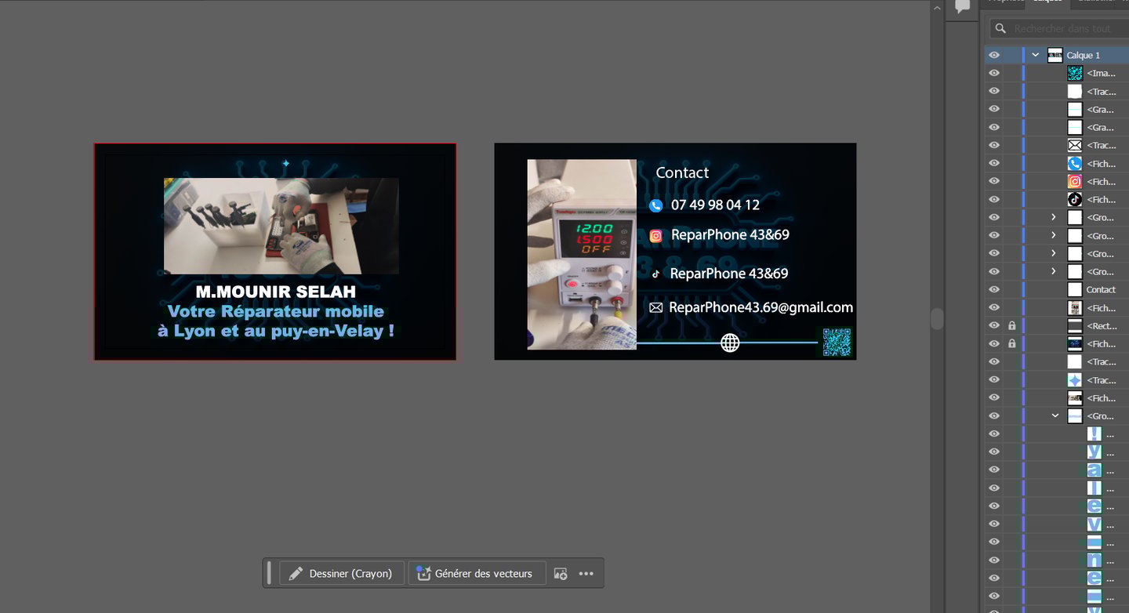Image resolution: width=1129 pixels, height=613 pixels.
Task: Click the phone icon layer thumbnail
Action: point(1075,163)
